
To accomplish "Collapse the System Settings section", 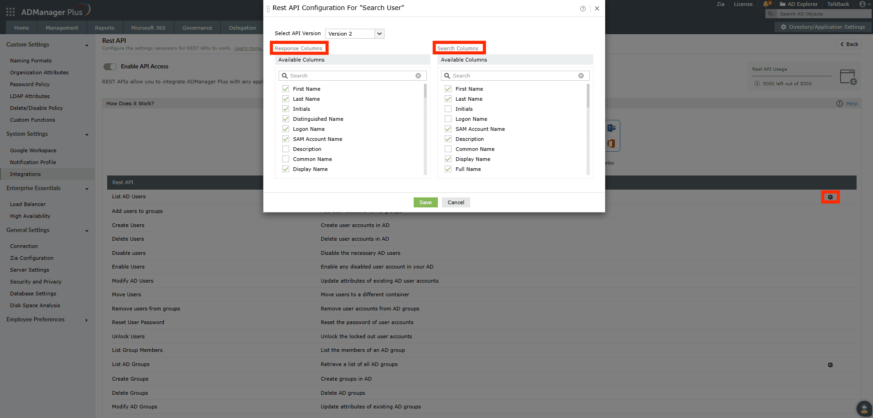I will point(87,134).
